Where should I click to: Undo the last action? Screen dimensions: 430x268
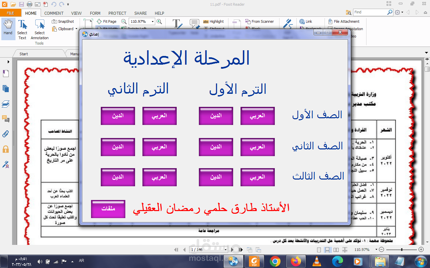pos(54,4)
